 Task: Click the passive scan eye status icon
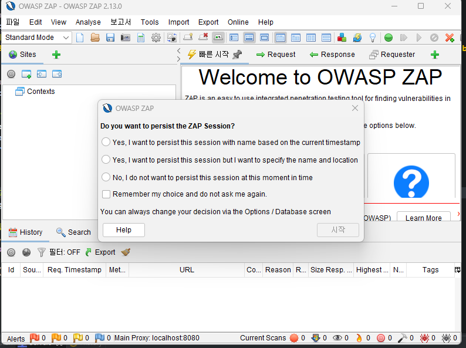337,338
